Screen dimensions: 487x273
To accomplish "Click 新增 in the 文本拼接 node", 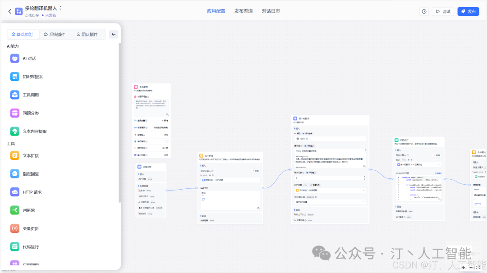I will point(256,171).
